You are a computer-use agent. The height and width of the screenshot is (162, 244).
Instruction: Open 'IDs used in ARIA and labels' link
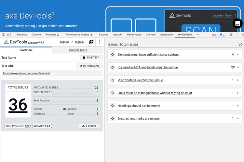point(148,67)
